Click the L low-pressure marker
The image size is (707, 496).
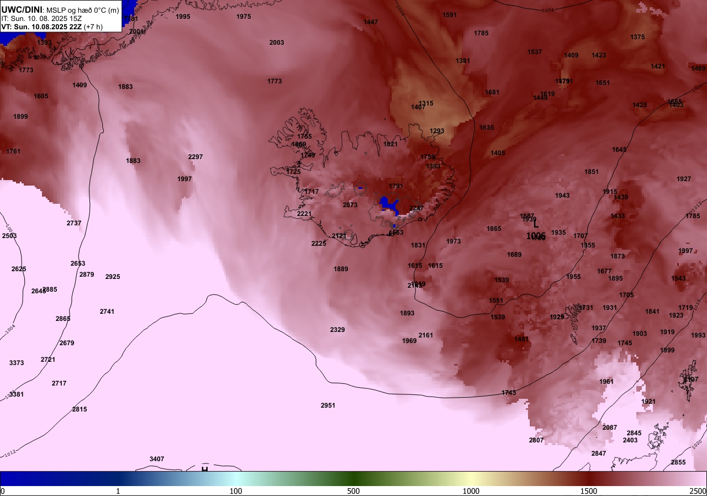[x=535, y=225]
